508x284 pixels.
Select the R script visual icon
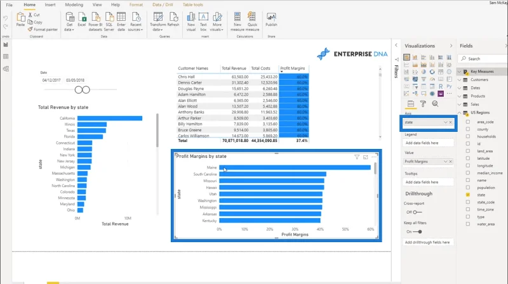(441, 86)
